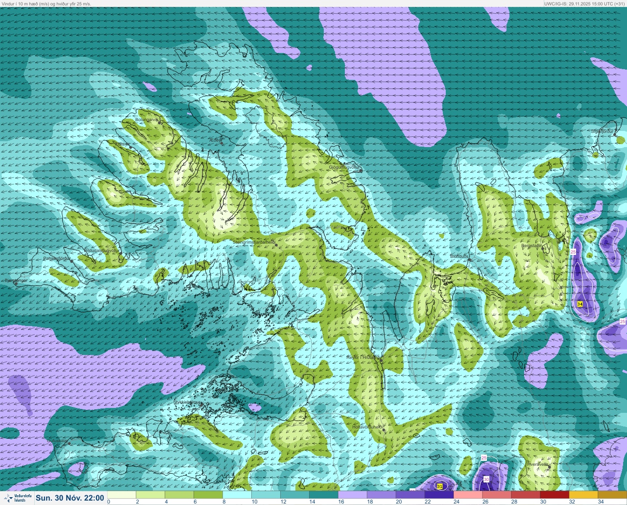Click the Gjögurflugvöllur station label
The height and width of the screenshot is (505, 627).
coord(344,168)
